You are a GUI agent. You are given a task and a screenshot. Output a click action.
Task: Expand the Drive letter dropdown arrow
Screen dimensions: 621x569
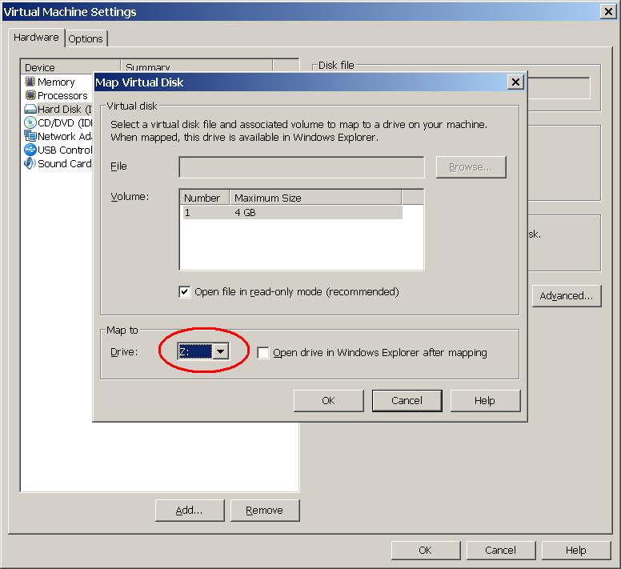[x=221, y=352]
